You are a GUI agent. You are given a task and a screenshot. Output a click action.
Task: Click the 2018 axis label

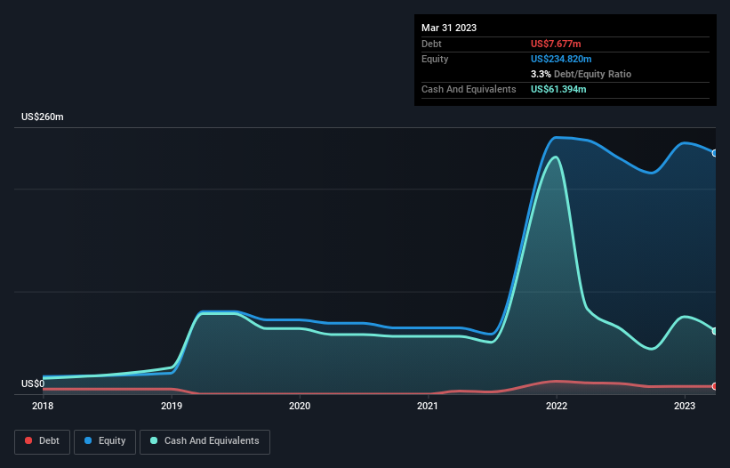(43, 406)
